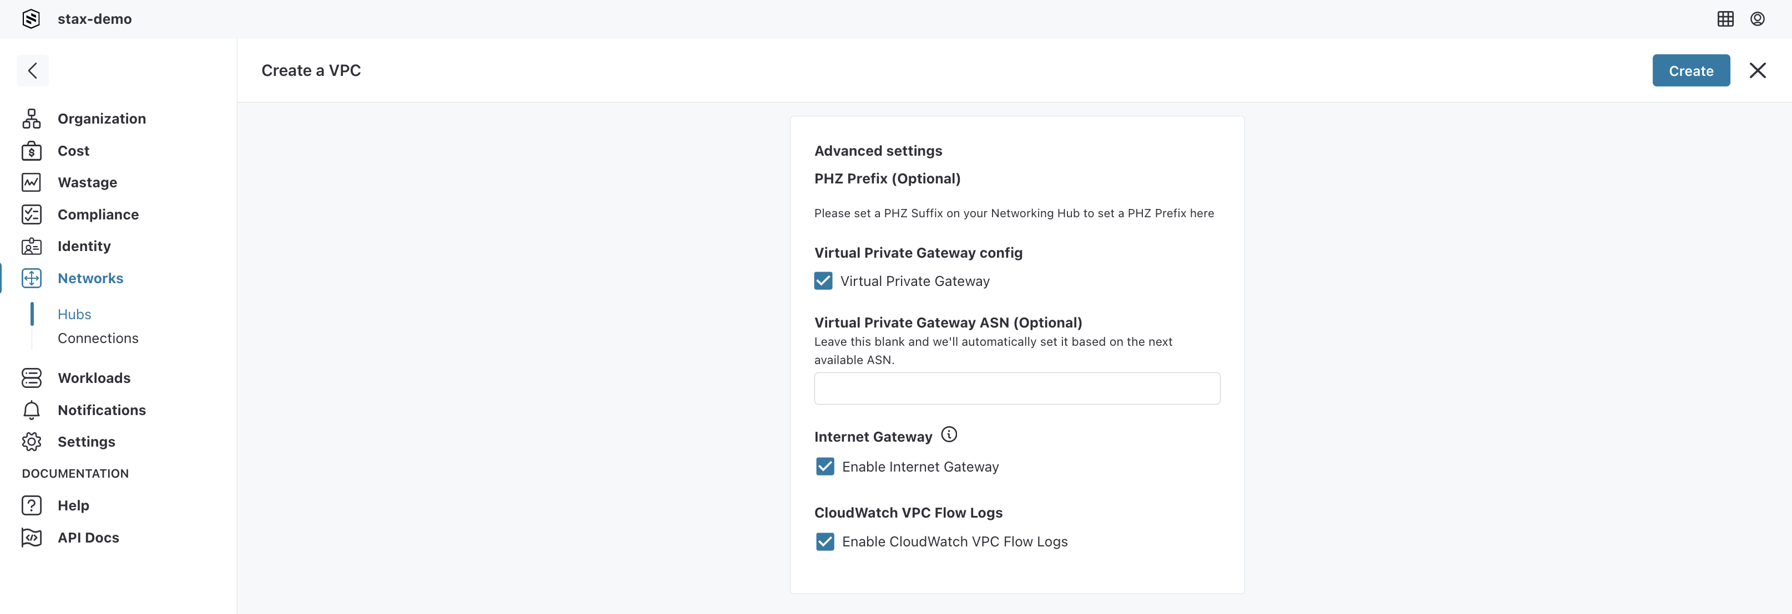Click the Notifications sidebar icon
Viewport: 1792px width, 614px height.
32,408
